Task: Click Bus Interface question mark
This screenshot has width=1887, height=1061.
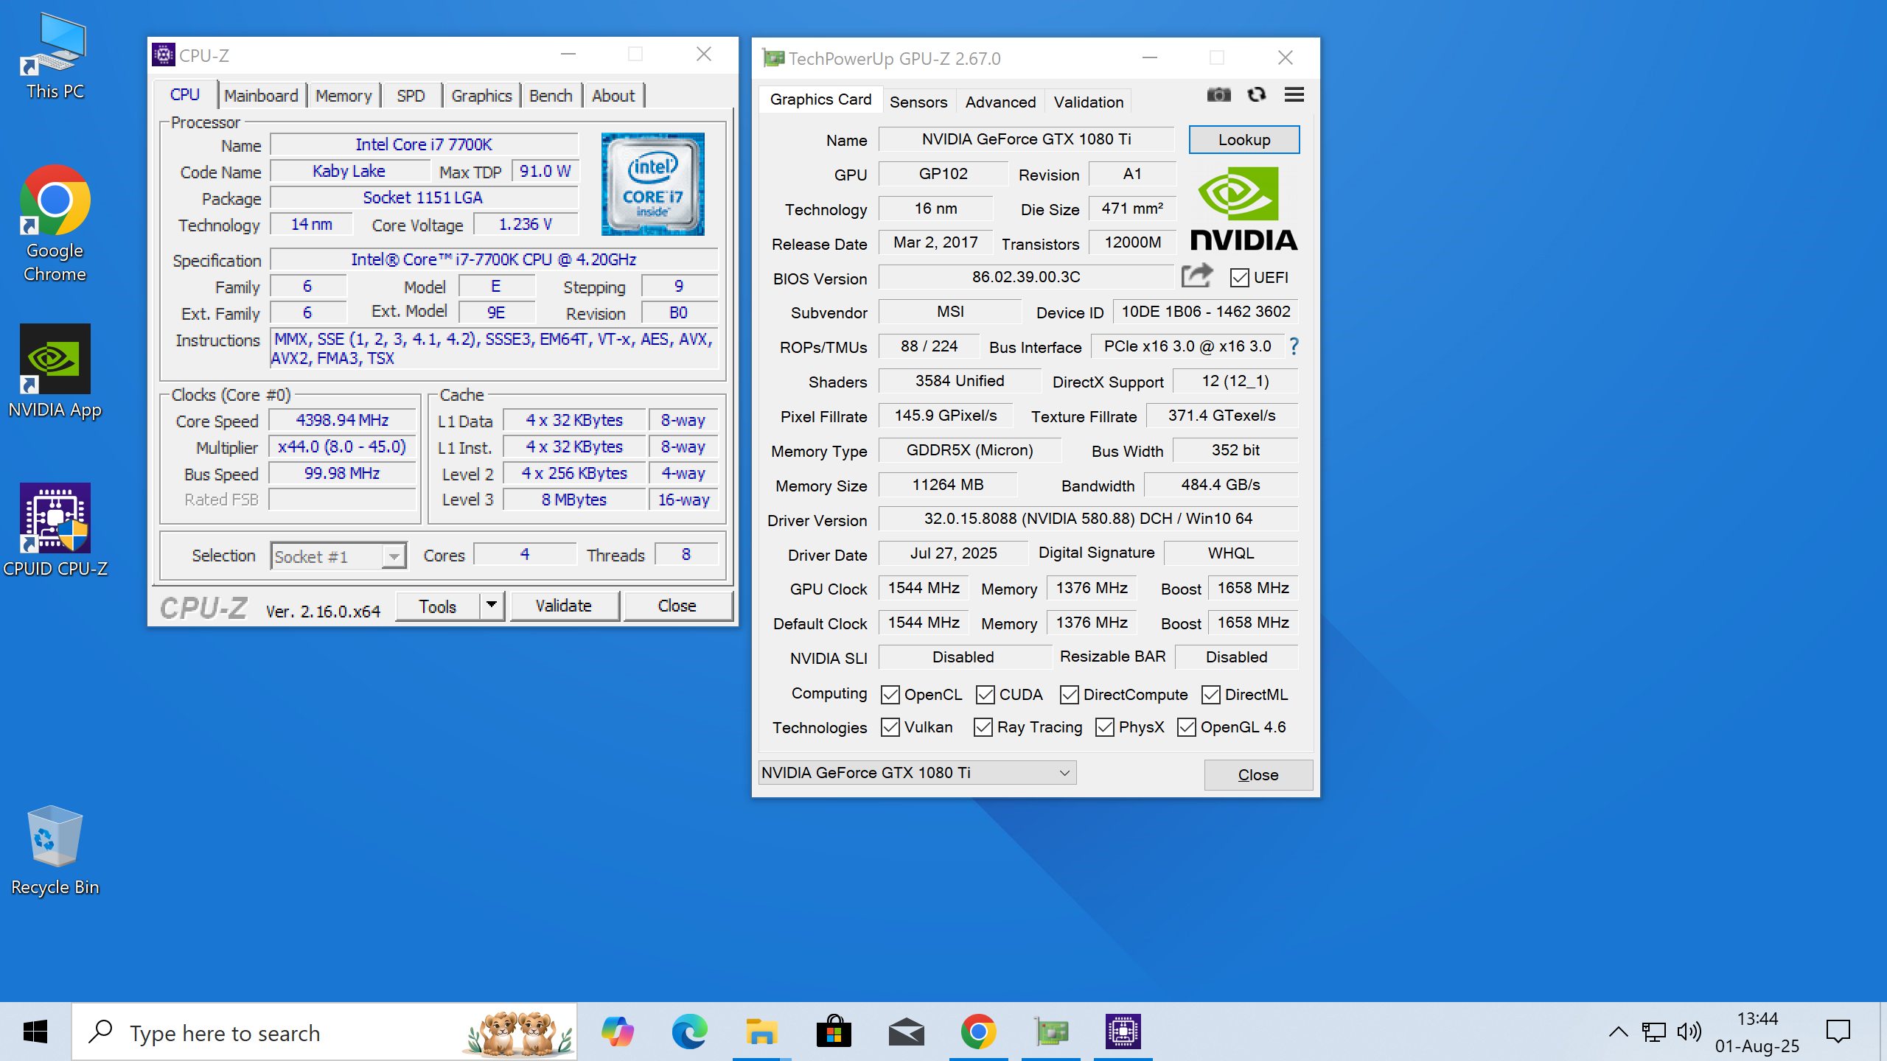Action: point(1294,346)
